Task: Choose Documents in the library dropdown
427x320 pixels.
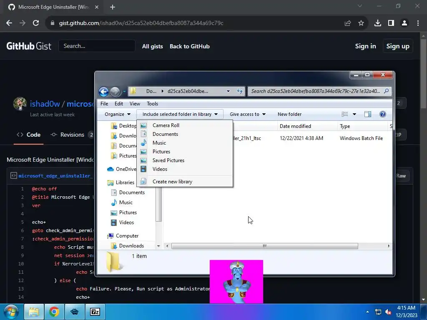Action: point(185,134)
